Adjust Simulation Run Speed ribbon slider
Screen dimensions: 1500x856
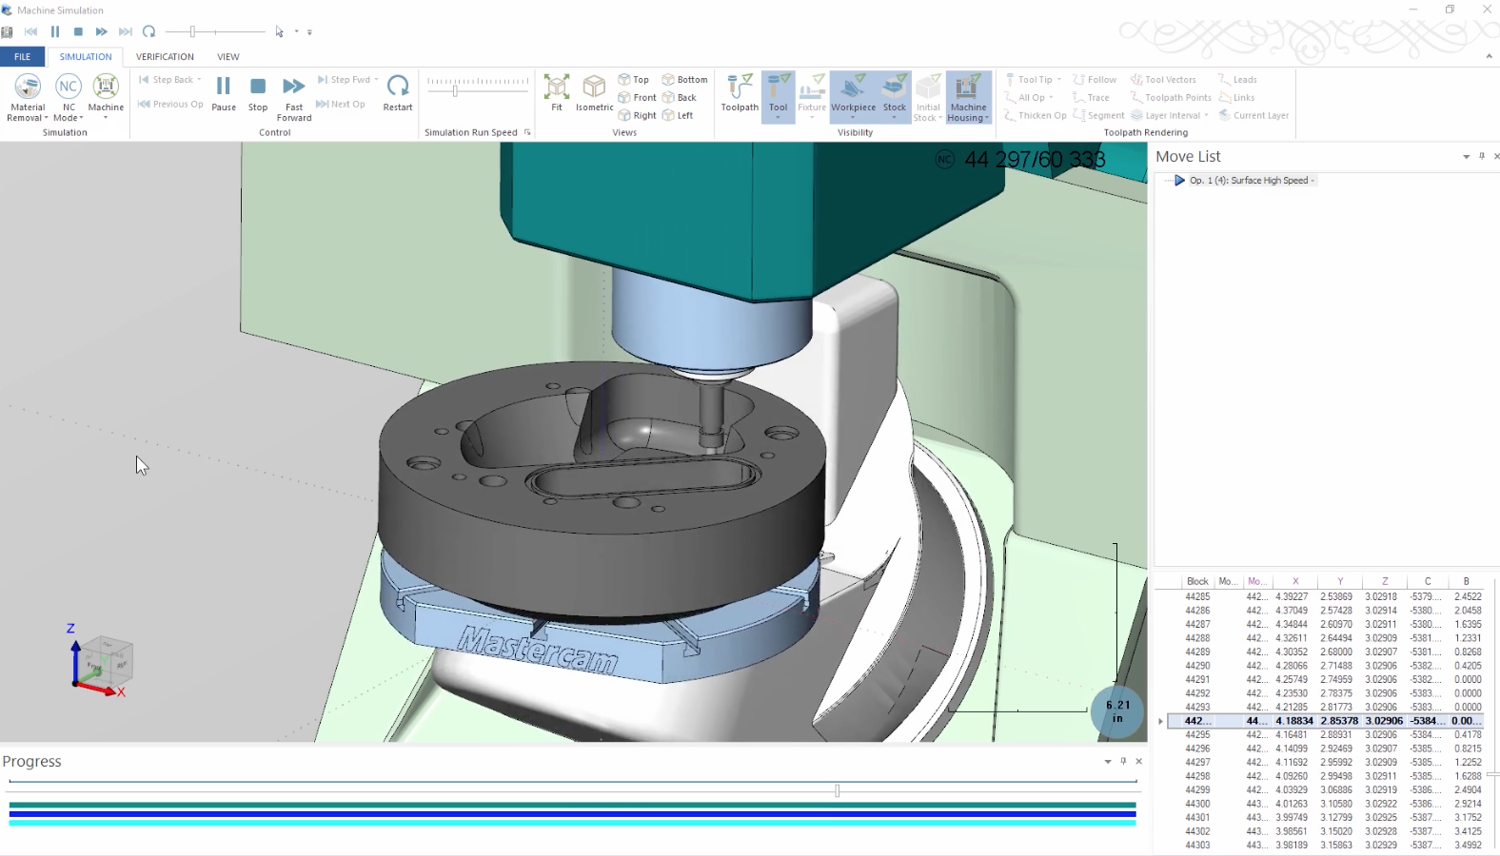click(x=455, y=91)
